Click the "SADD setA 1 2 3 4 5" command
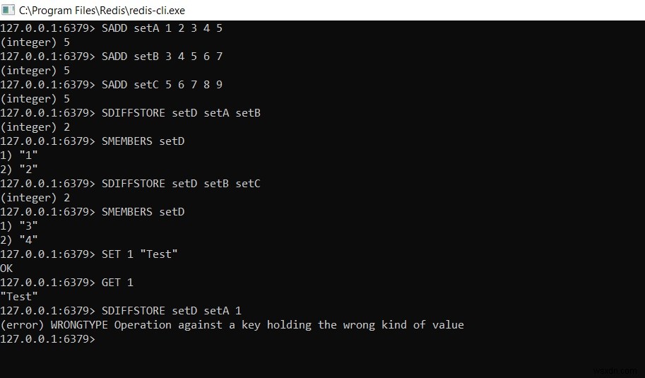This screenshot has width=645, height=378. [x=162, y=28]
